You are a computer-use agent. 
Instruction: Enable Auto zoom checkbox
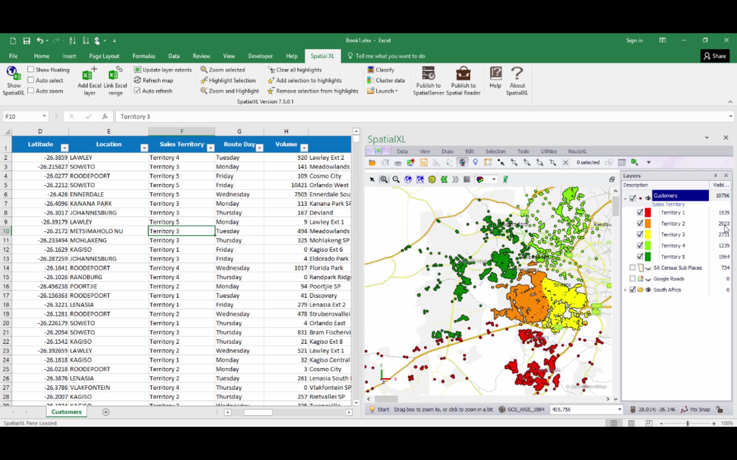coord(31,91)
